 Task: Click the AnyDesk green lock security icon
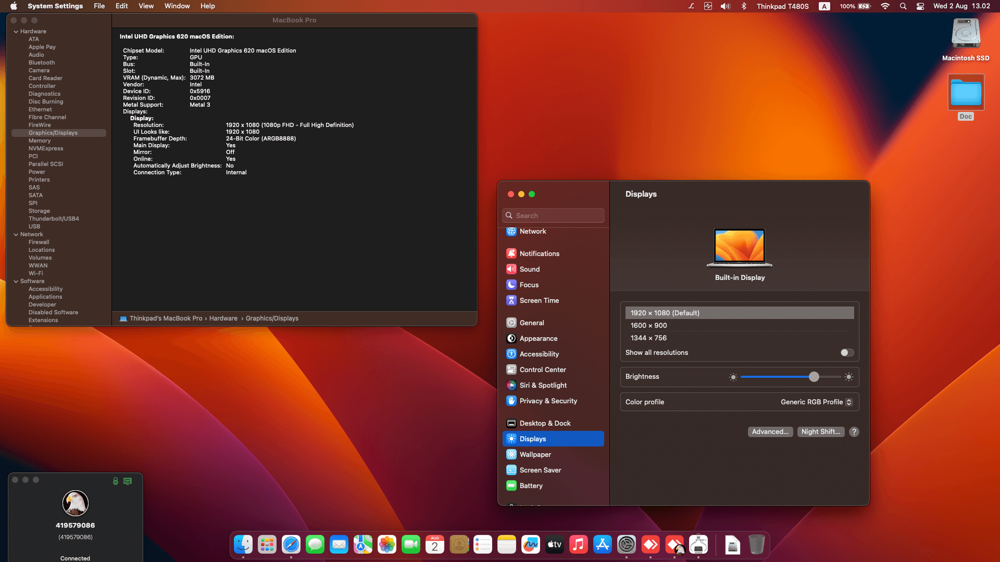(116, 481)
